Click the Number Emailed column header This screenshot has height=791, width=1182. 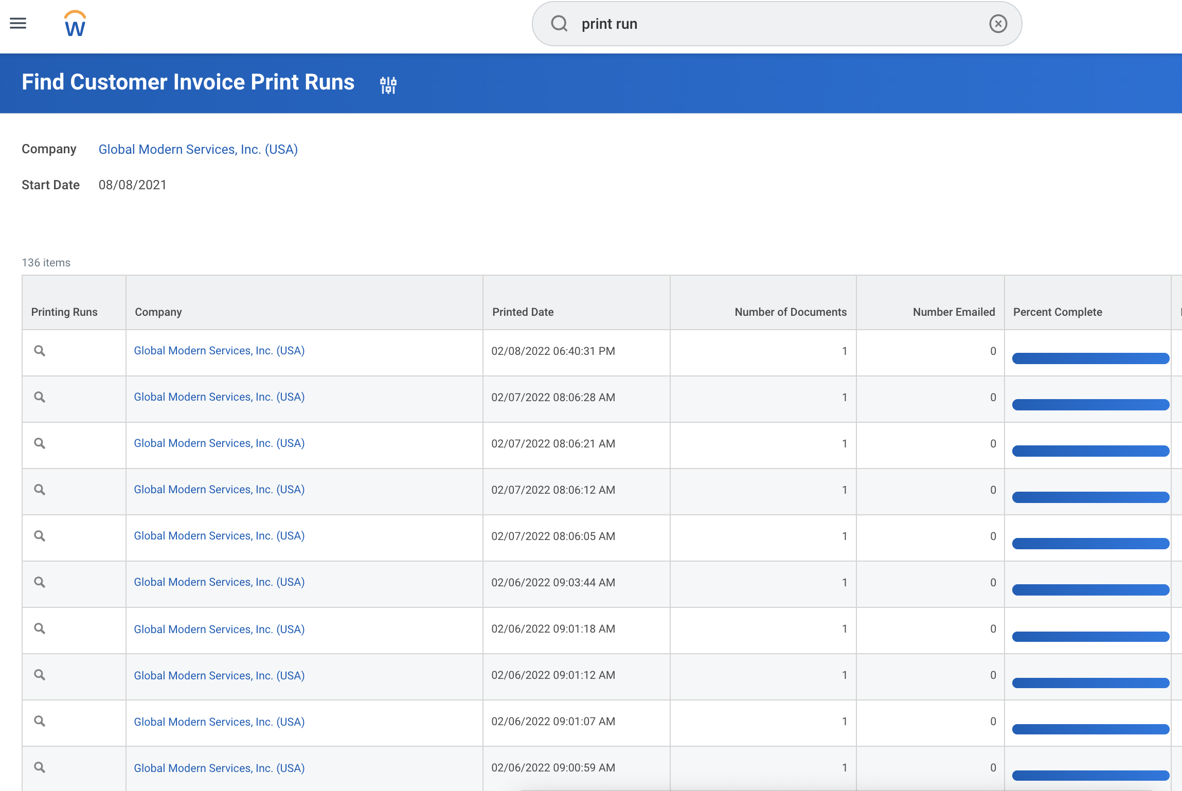[953, 312]
